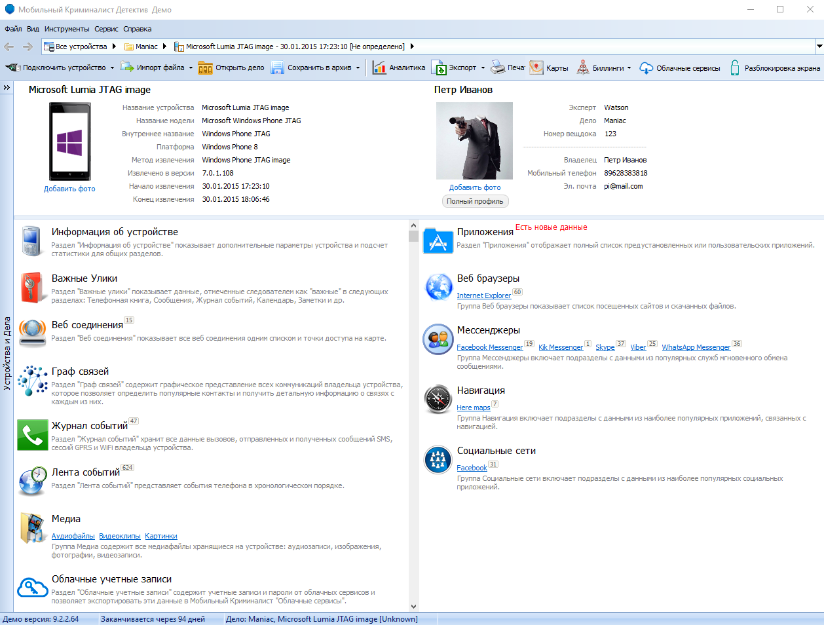Viewport: 824px width, 625px height.
Task: Click the Петр Иванов profile photo
Action: tap(474, 141)
